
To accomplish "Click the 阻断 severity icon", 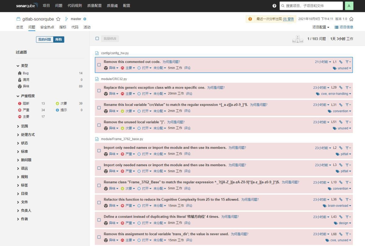I will (20, 104).
